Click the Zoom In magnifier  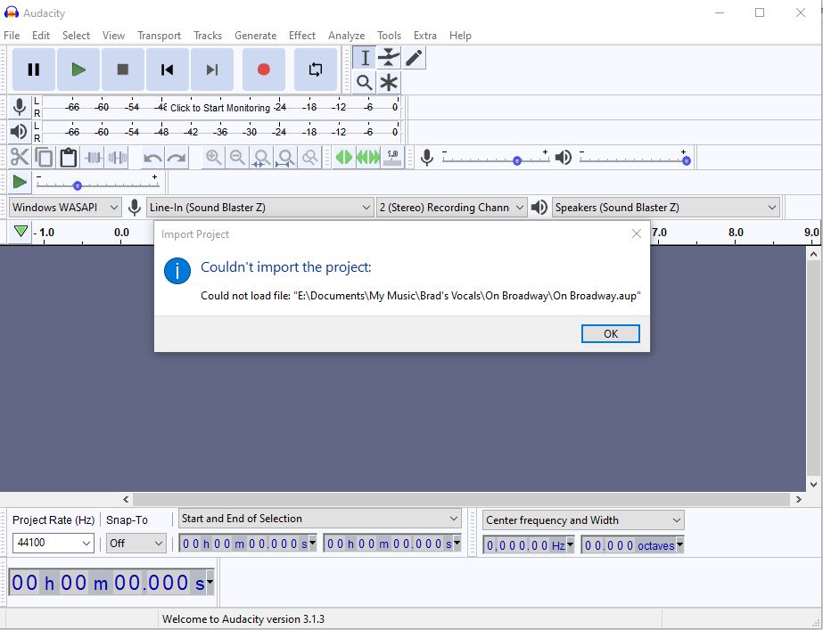coord(213,158)
